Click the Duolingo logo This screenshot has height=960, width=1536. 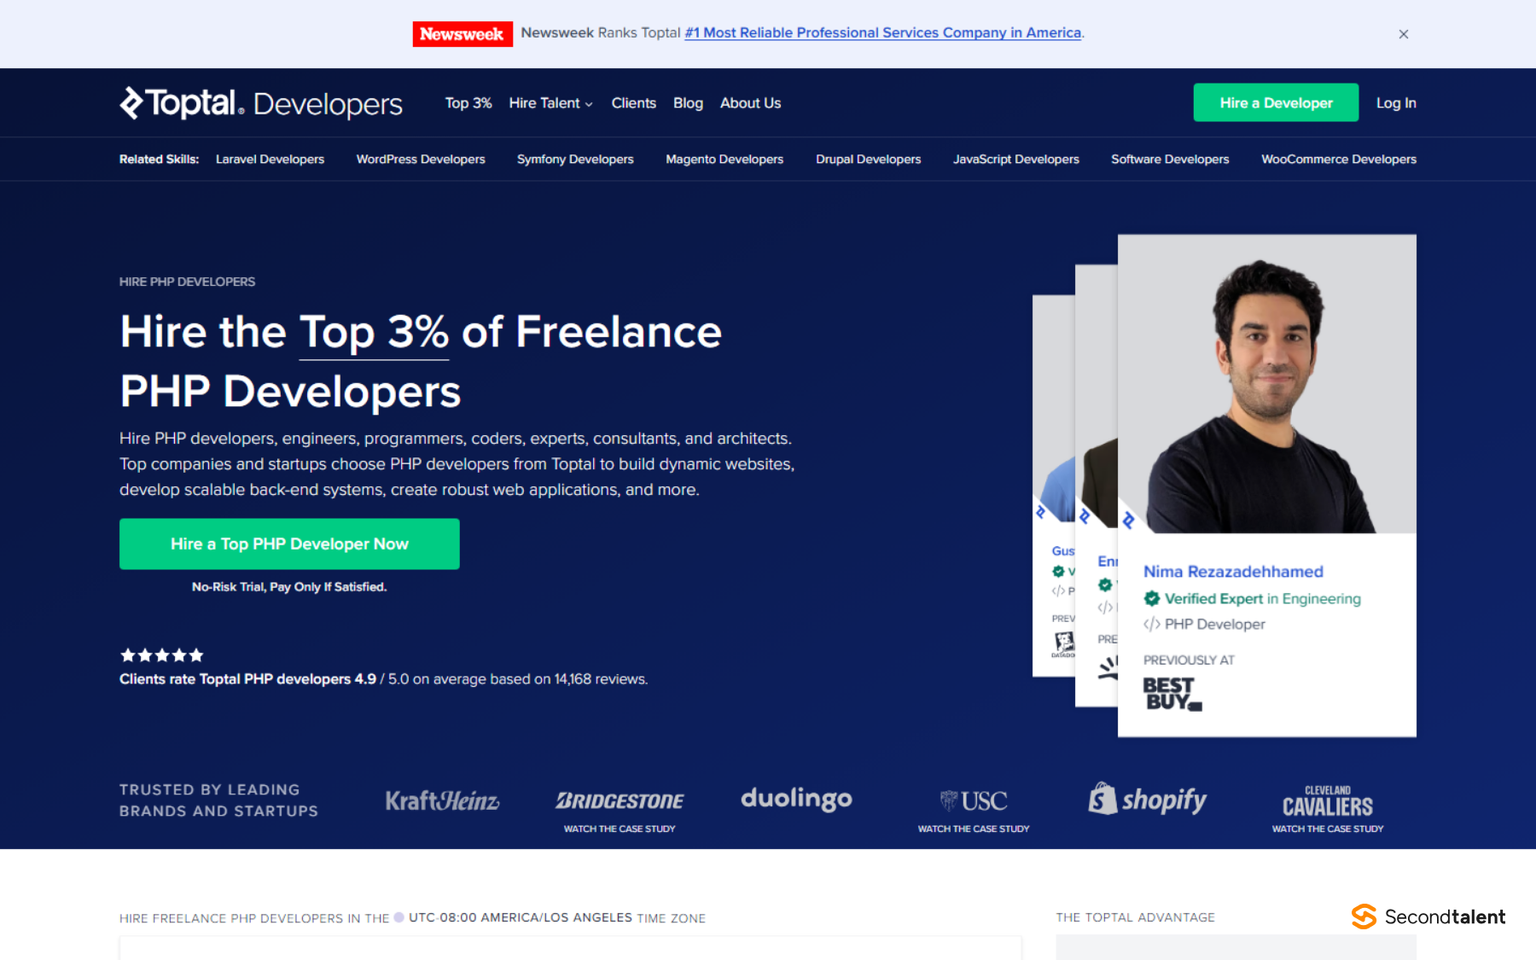[796, 799]
